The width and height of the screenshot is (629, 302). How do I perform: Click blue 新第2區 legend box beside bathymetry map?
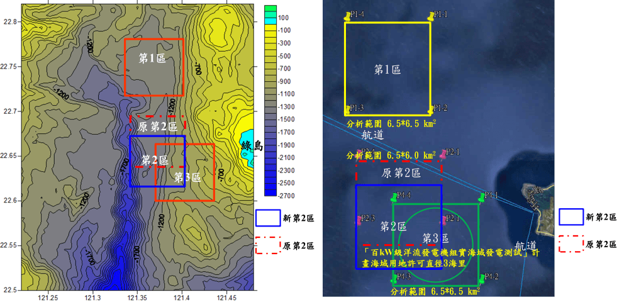click(x=268, y=218)
